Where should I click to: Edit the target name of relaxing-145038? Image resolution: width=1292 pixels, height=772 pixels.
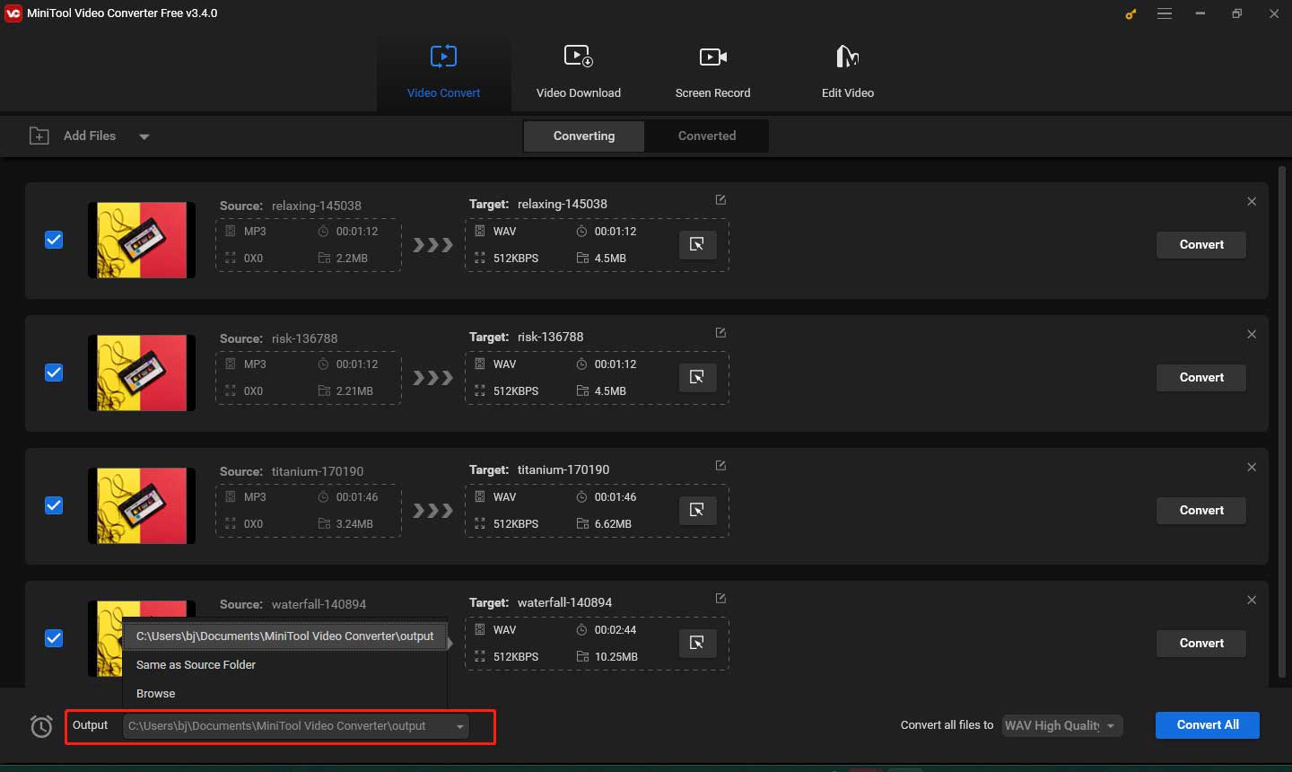tap(720, 200)
